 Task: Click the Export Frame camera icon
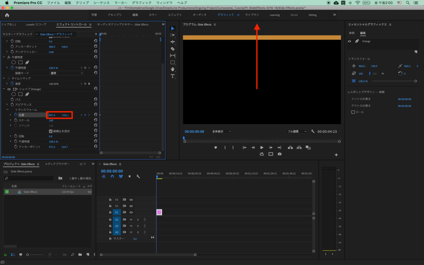(279, 154)
